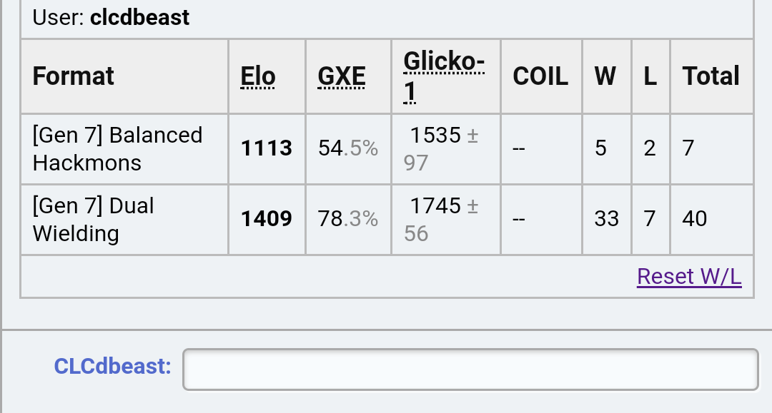Click the GXE column header
This screenshot has width=772, height=413.
[342, 76]
